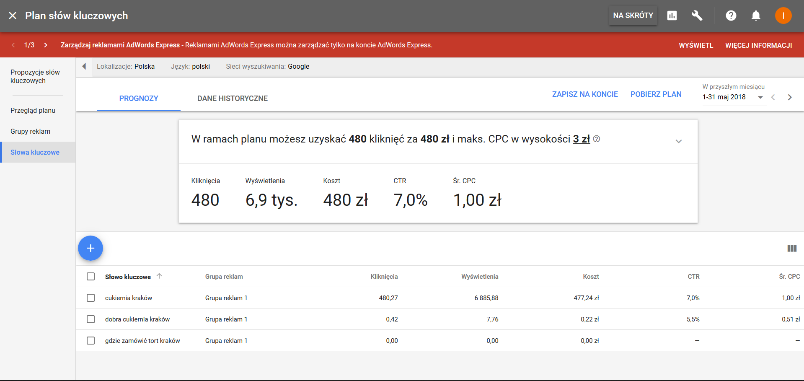Open the tools wrench icon
Viewport: 804px width, 381px height.
pos(697,16)
